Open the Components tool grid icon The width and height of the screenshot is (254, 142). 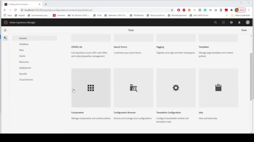[x=91, y=88]
